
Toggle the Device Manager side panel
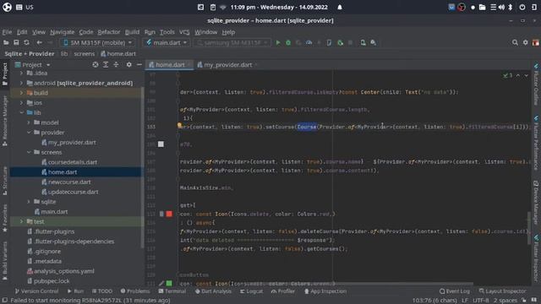pos(536,203)
